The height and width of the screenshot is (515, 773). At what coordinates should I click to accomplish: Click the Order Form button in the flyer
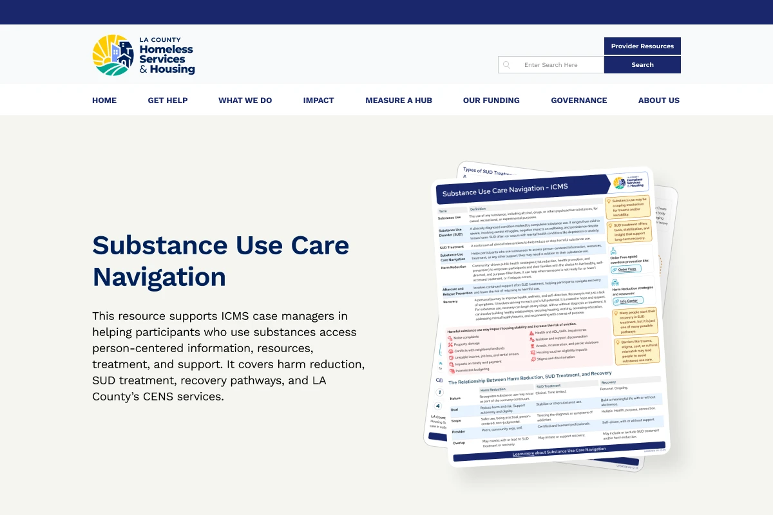coord(626,269)
